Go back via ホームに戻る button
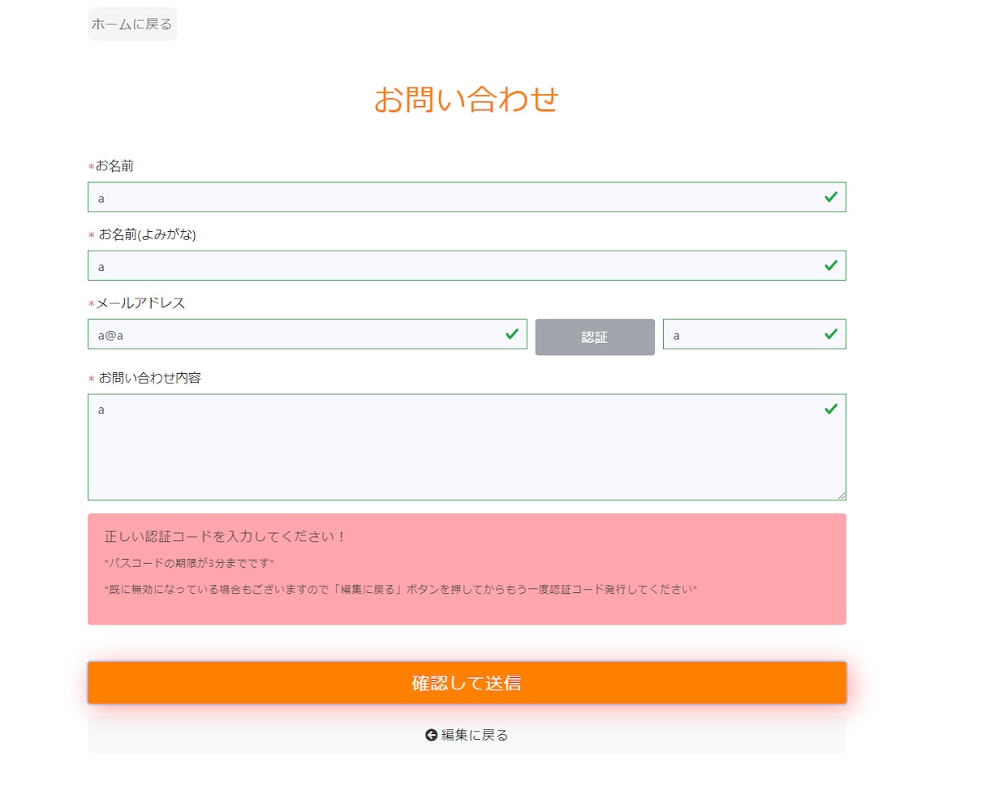 coord(131,24)
